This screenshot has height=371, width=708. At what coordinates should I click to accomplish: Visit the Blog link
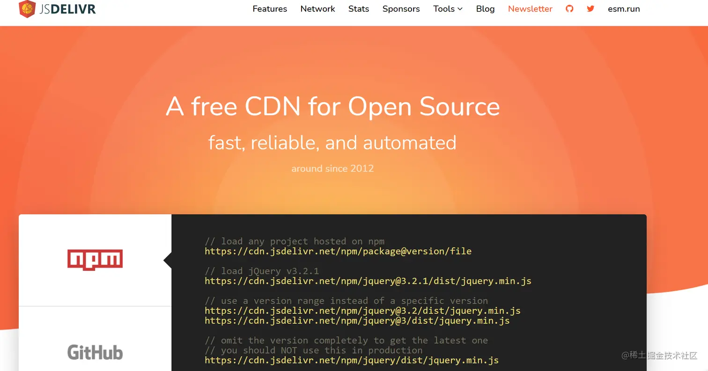[x=486, y=9]
